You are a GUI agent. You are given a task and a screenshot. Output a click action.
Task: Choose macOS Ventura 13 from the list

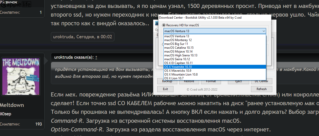coord(215,36)
